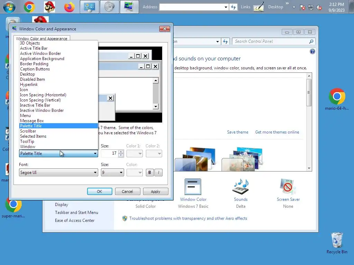Open the Links toolbar pen icon
Screen dimensions: 354x265
259,7
